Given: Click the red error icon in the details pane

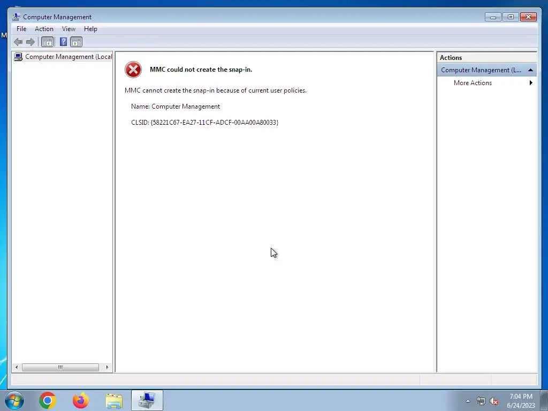Looking at the screenshot, I should pos(133,70).
